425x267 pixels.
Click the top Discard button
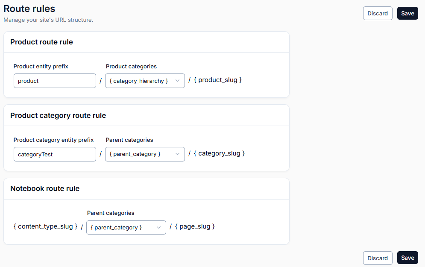pyautogui.click(x=378, y=13)
